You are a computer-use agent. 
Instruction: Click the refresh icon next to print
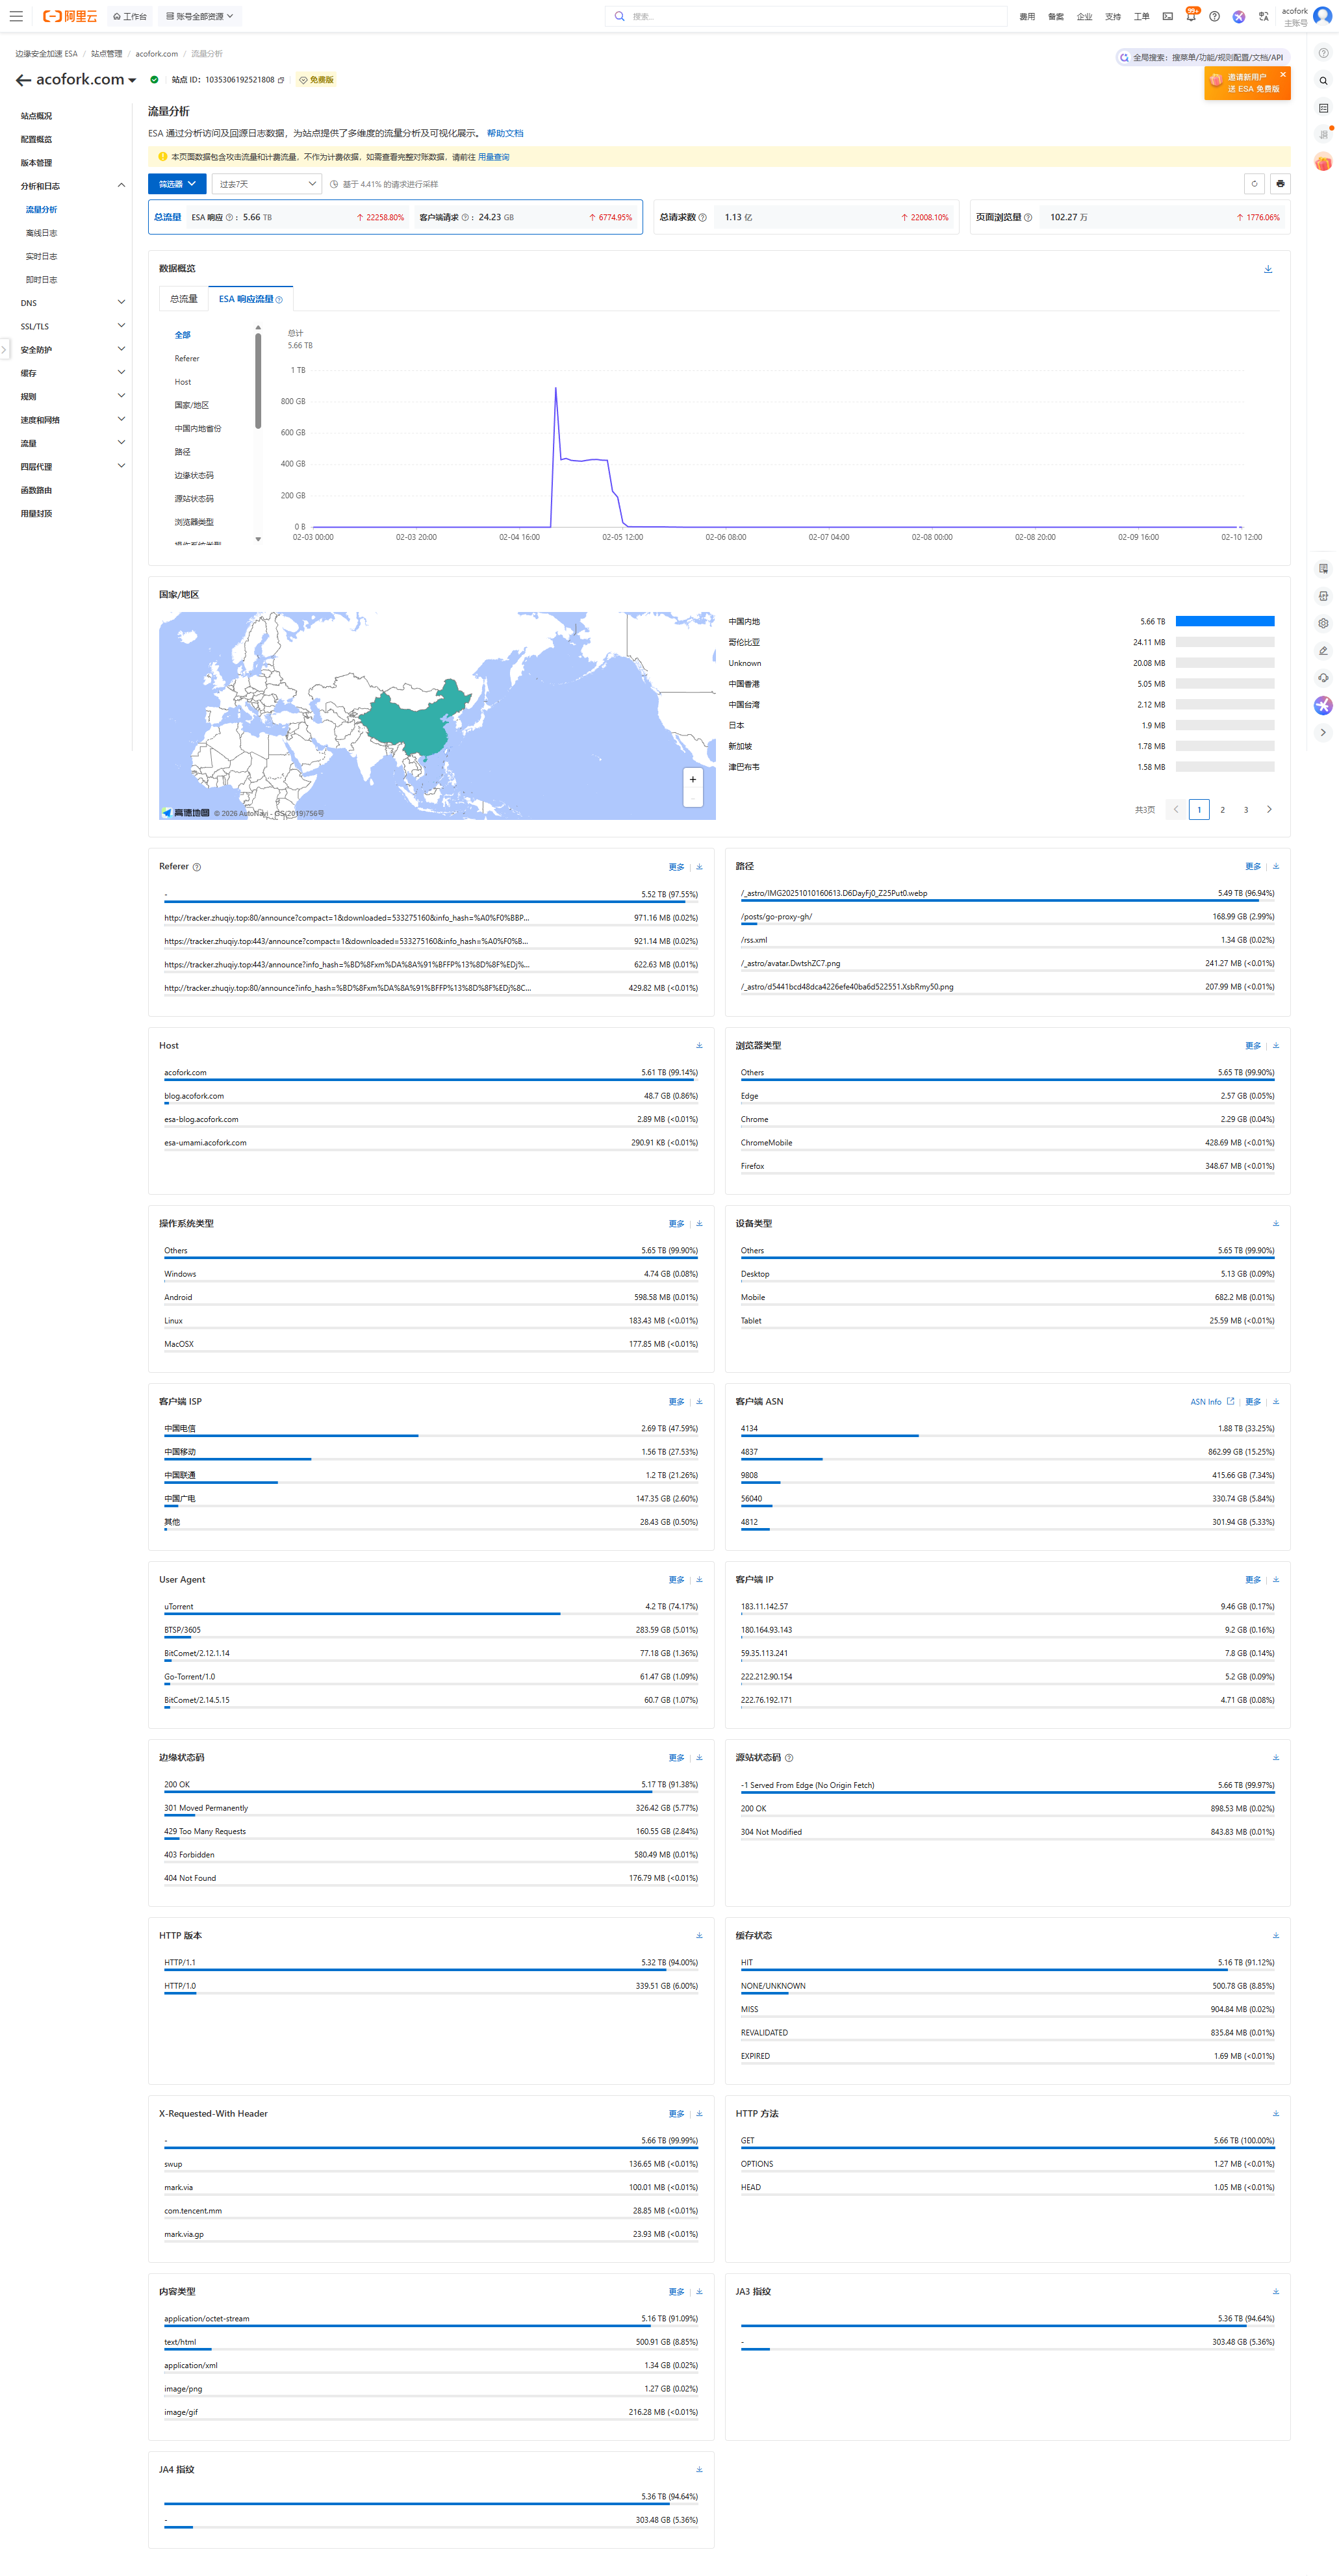tap(1254, 184)
